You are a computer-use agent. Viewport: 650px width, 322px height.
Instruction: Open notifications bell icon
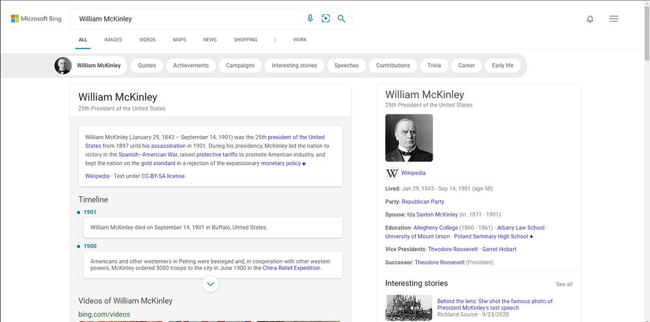pyautogui.click(x=590, y=19)
